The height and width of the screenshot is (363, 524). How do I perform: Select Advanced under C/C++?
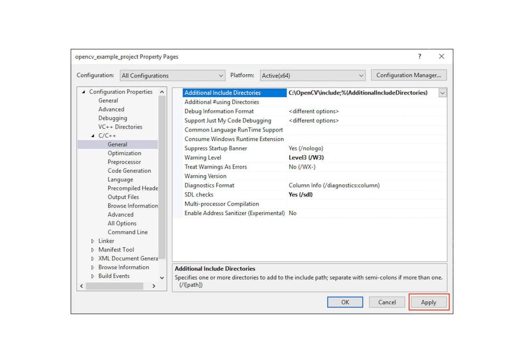point(120,214)
